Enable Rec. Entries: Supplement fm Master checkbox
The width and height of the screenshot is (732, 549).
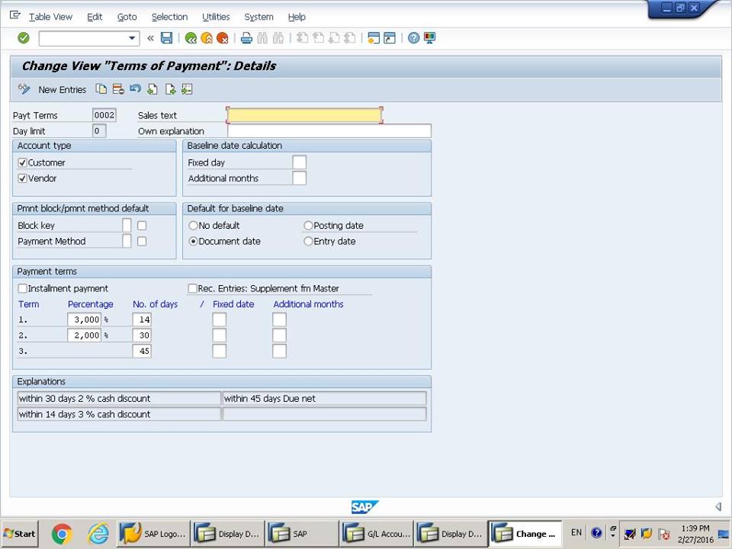(x=192, y=288)
